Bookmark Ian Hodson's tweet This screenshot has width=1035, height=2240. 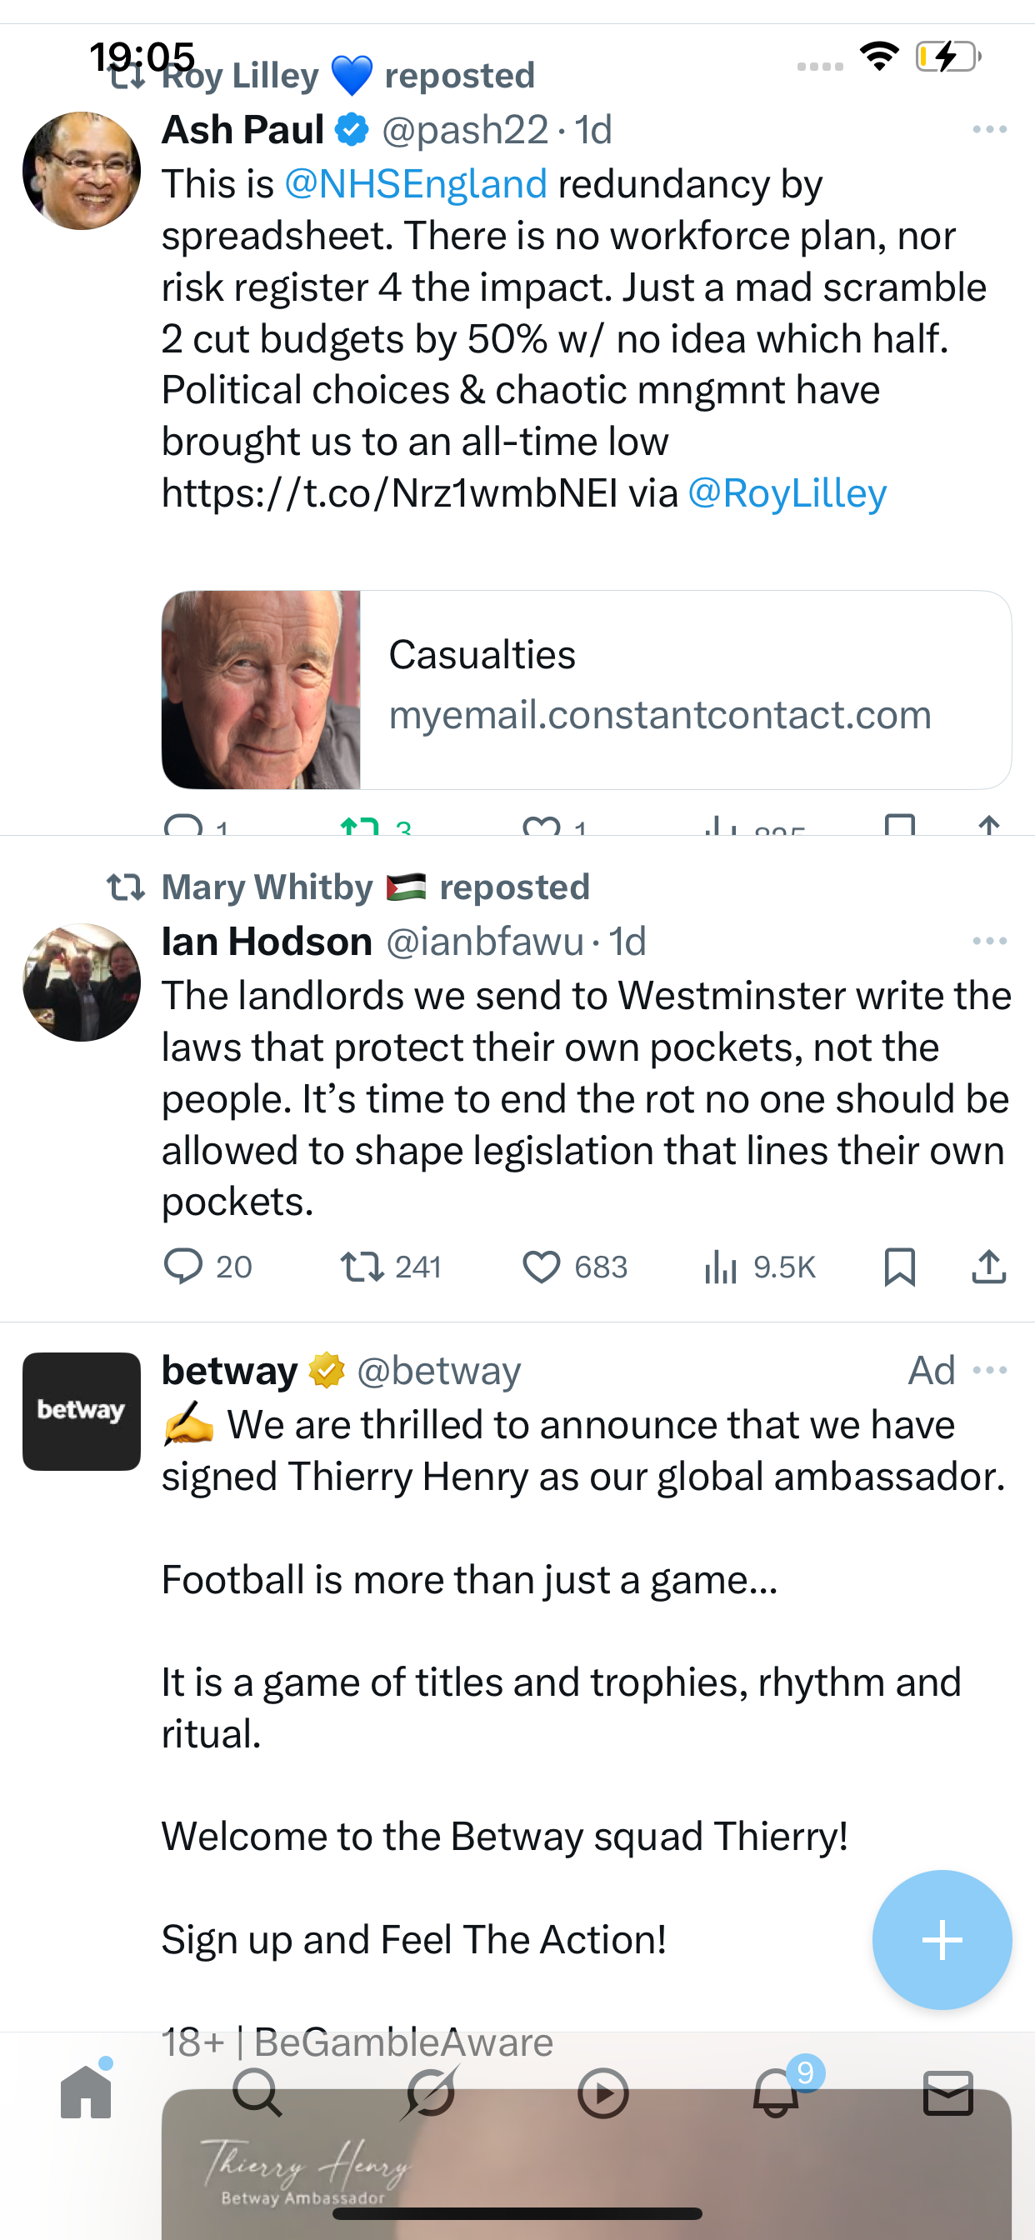pyautogui.click(x=899, y=1266)
